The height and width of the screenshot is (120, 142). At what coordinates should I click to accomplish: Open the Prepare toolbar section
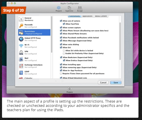59,9
